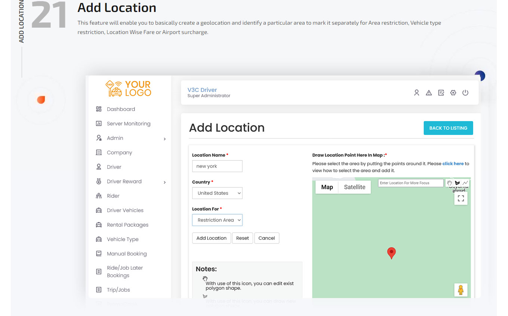The width and height of the screenshot is (508, 316).
Task: Focus the Enter Location For More Focus box
Action: [x=411, y=183]
